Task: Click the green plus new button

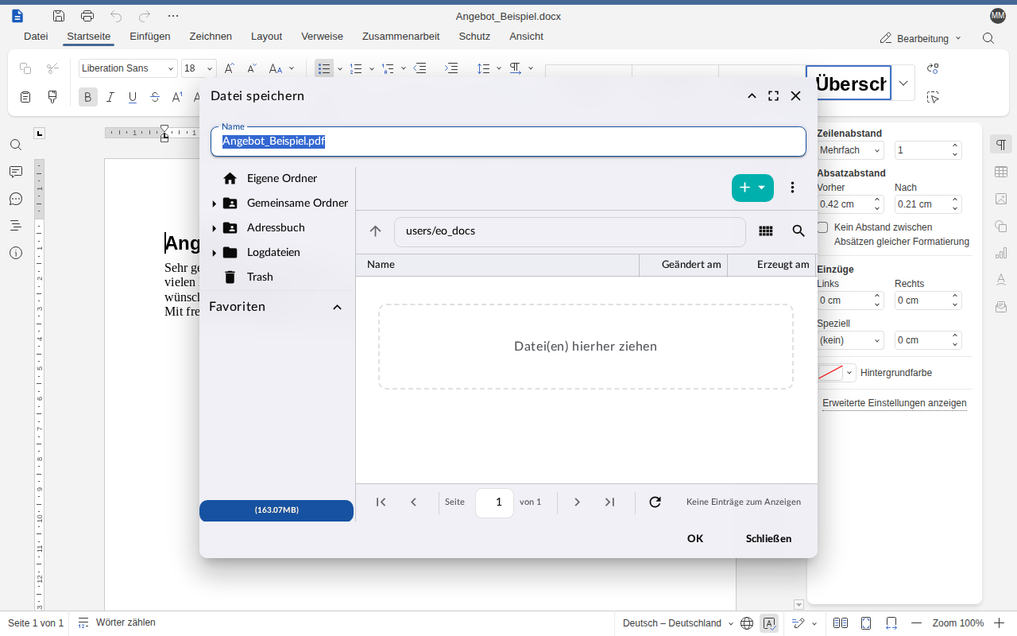Action: (752, 188)
